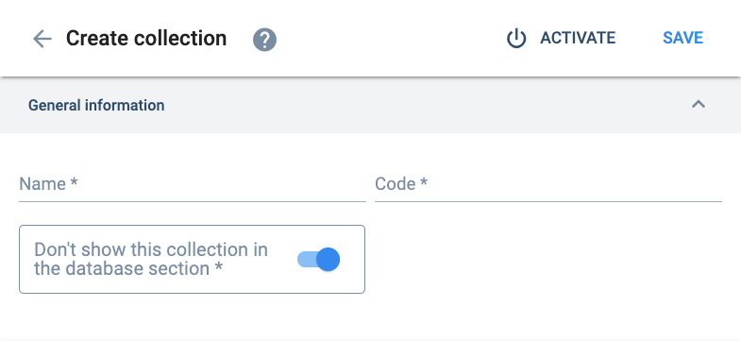The height and width of the screenshot is (341, 741).
Task: Save the collection with SAVE
Action: [x=682, y=38]
